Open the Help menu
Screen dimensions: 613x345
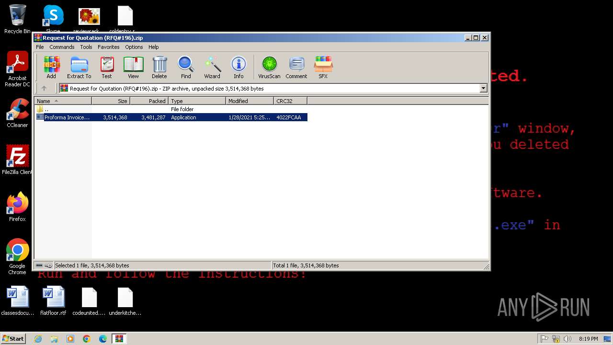point(154,47)
